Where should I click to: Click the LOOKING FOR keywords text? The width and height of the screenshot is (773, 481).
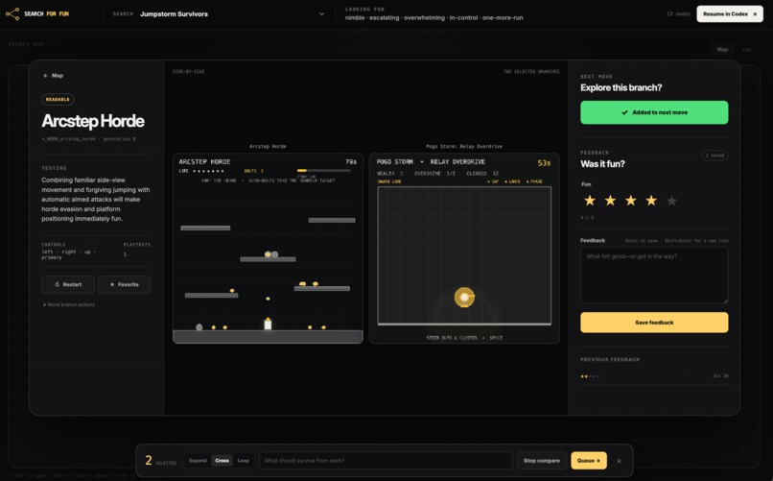[x=433, y=17]
